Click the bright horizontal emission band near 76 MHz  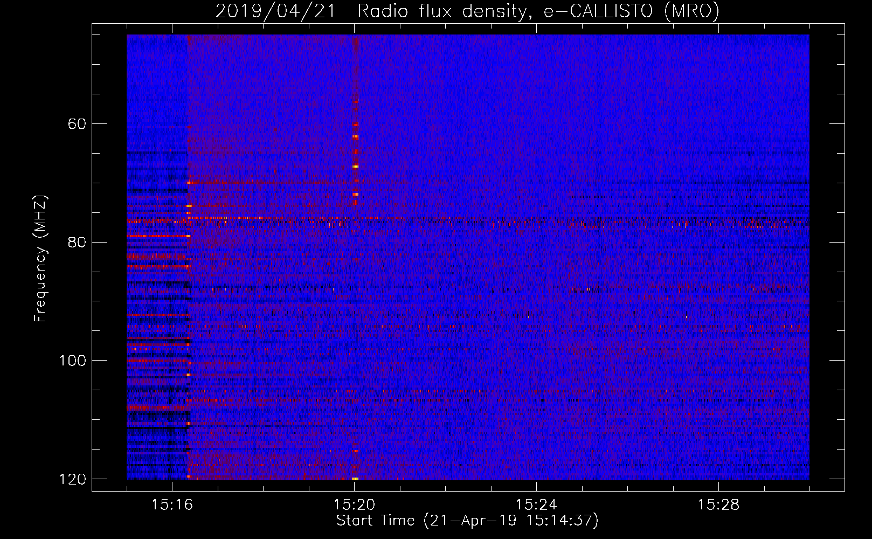(468, 219)
